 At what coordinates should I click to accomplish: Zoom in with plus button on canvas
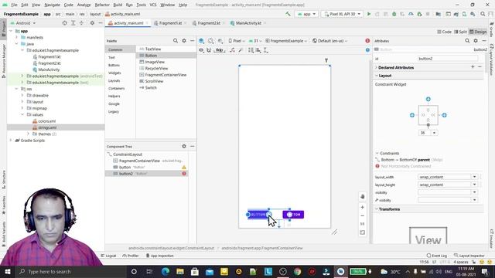(363, 207)
